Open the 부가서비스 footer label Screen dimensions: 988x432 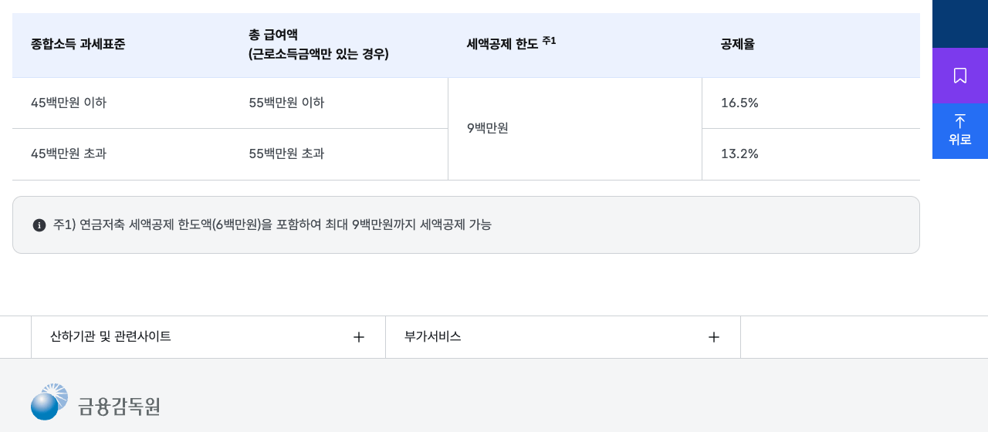click(x=433, y=336)
